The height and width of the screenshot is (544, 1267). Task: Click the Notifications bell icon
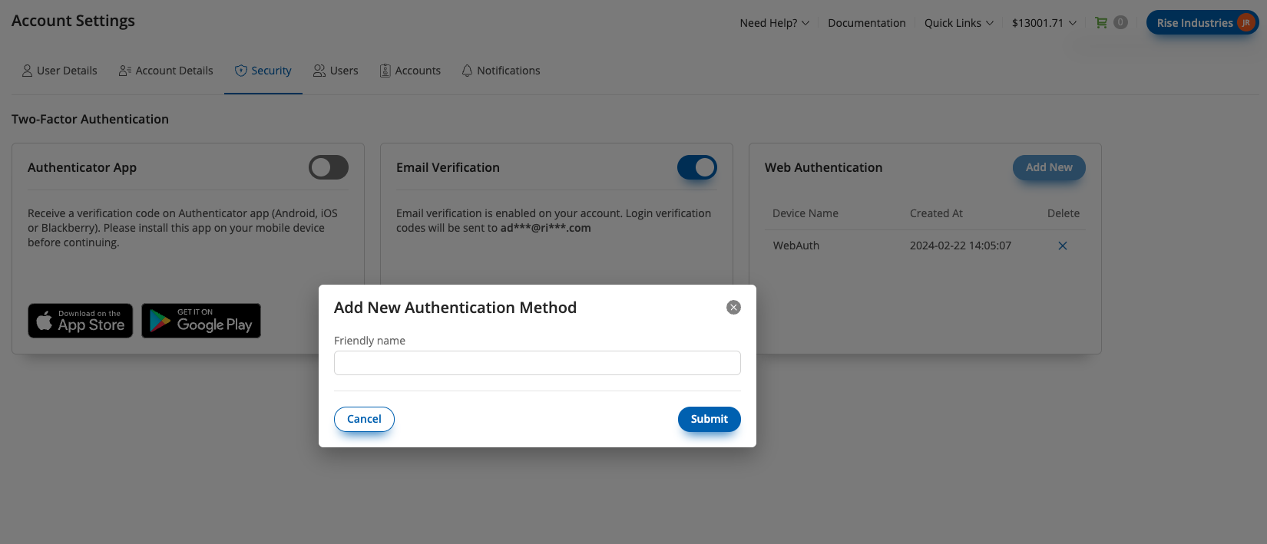467,71
